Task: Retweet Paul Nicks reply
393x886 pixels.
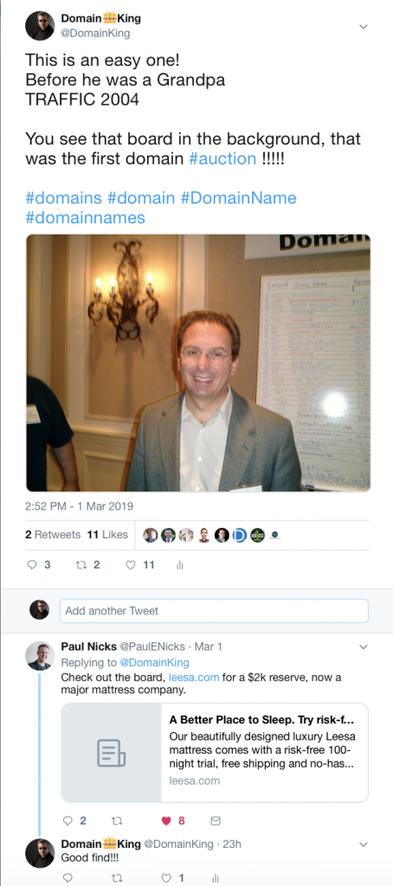Action: coord(117,821)
